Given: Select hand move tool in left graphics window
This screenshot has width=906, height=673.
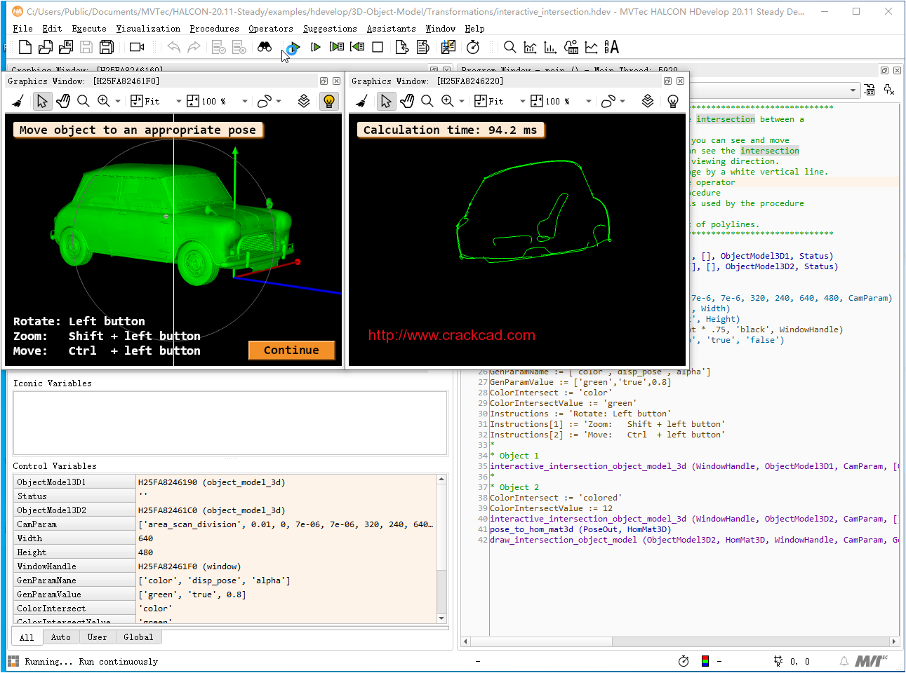Looking at the screenshot, I should point(63,101).
